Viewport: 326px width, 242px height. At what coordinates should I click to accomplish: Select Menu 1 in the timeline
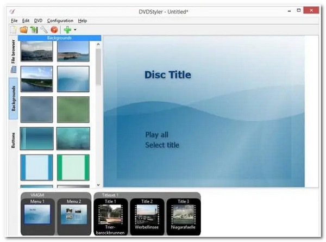(x=37, y=216)
